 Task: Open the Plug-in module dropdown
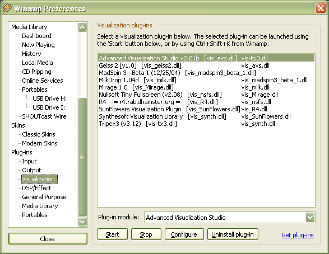tap(310, 218)
